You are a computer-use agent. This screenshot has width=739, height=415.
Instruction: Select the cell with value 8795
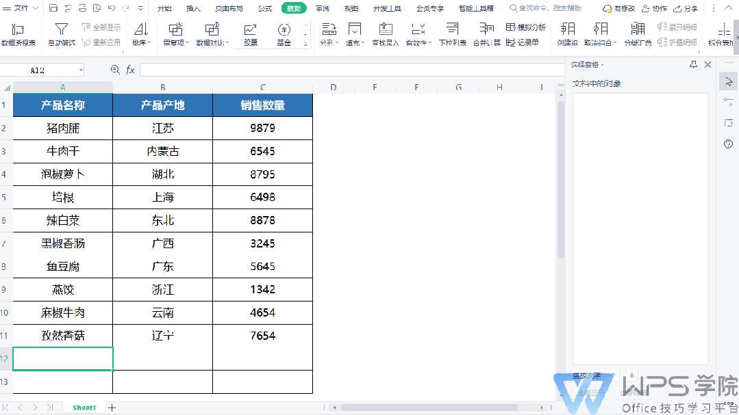262,174
